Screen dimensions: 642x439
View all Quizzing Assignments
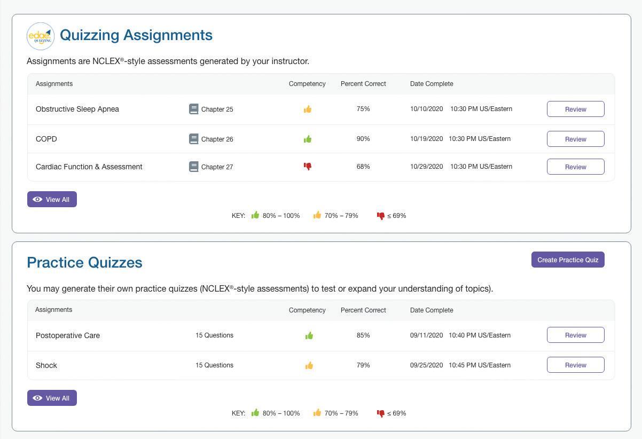52,199
